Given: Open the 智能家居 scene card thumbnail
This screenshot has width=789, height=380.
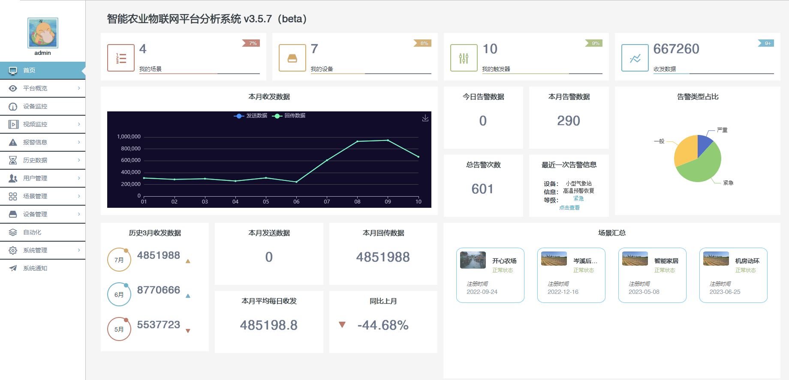Looking at the screenshot, I should 635,259.
